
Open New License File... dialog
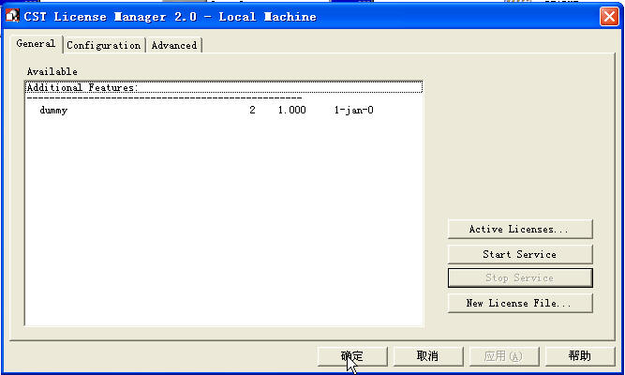520,303
